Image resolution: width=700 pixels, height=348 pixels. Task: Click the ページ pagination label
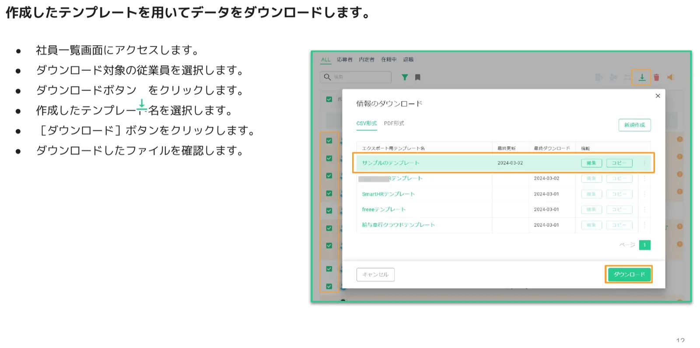[627, 245]
